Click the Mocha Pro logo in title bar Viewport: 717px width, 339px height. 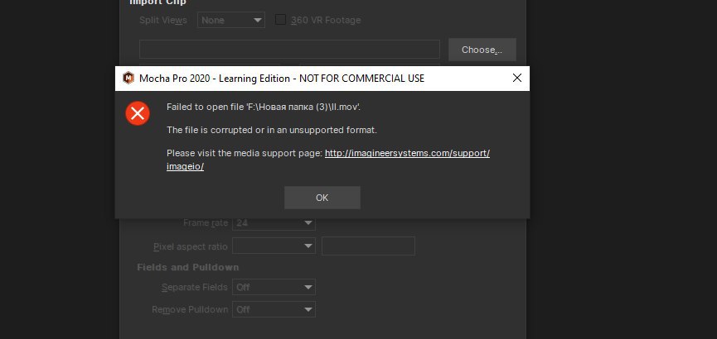click(x=128, y=78)
